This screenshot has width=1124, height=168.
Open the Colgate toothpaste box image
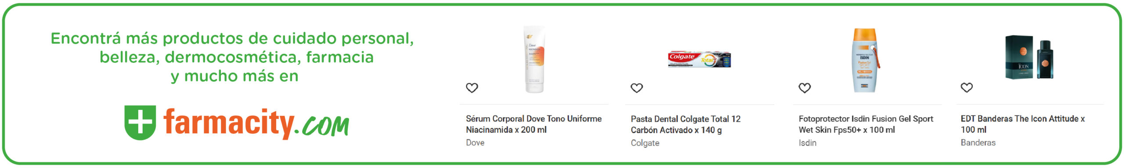click(699, 59)
